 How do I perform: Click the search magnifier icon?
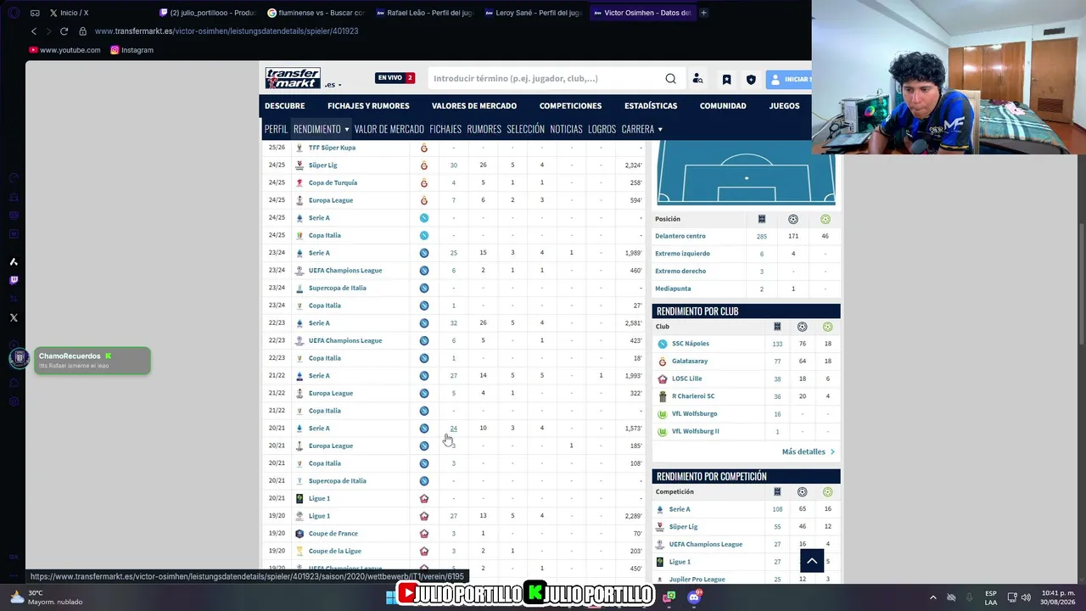pyautogui.click(x=670, y=79)
